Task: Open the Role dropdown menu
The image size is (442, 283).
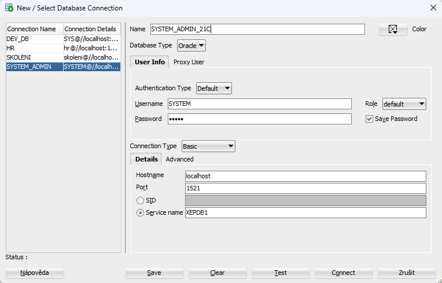Action: point(404,104)
